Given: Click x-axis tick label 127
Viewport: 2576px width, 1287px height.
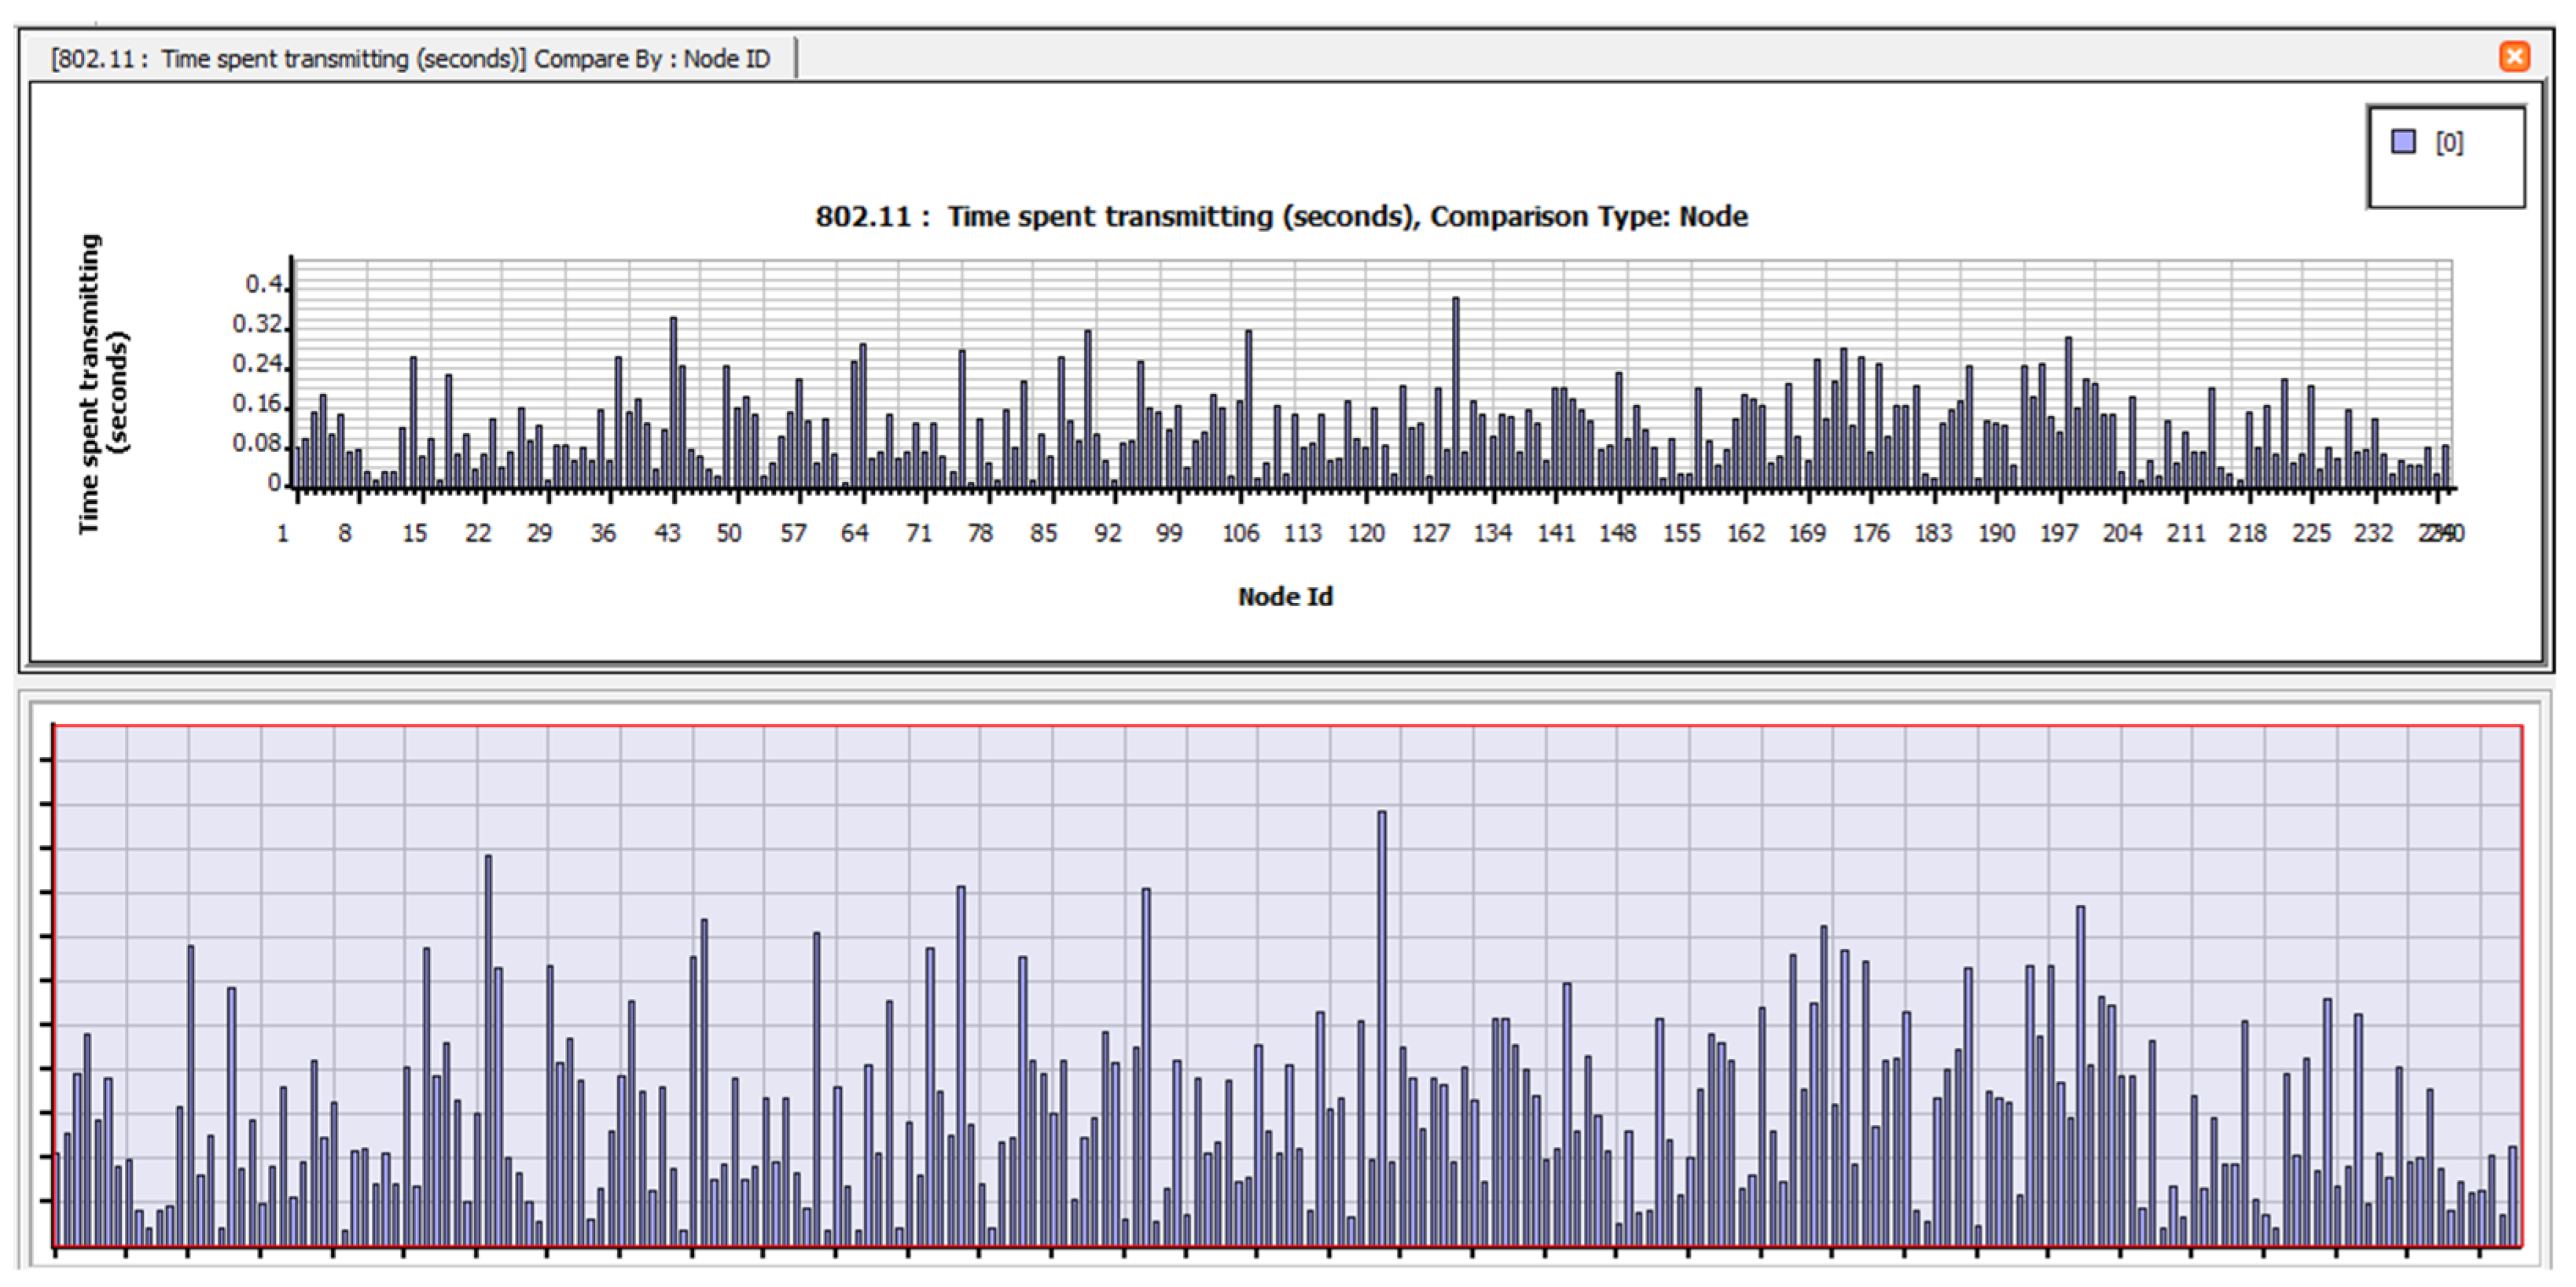Looking at the screenshot, I should coord(1430,533).
